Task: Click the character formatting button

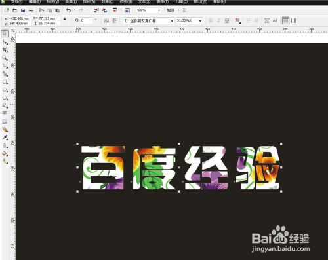Action: pos(266,21)
